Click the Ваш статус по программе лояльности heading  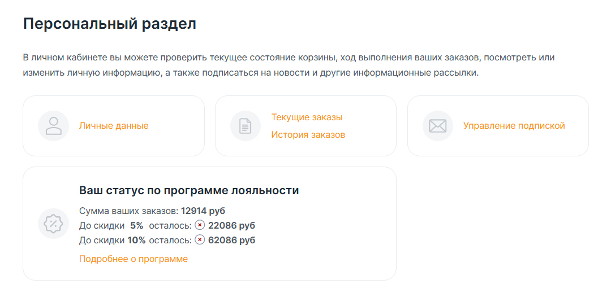click(x=189, y=190)
